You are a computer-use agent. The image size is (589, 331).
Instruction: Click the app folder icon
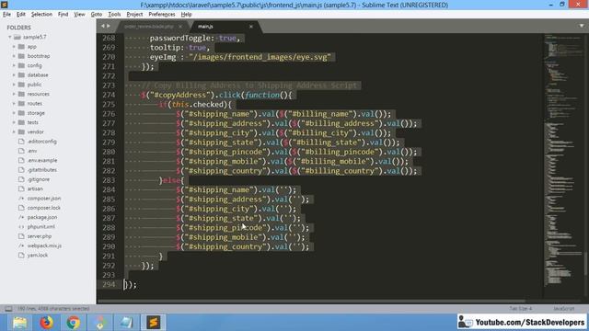tap(21, 47)
